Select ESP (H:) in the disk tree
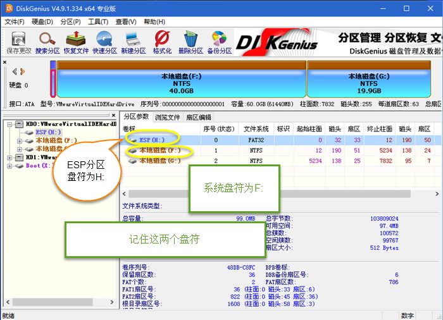This screenshot has width=443, height=320. [x=48, y=132]
